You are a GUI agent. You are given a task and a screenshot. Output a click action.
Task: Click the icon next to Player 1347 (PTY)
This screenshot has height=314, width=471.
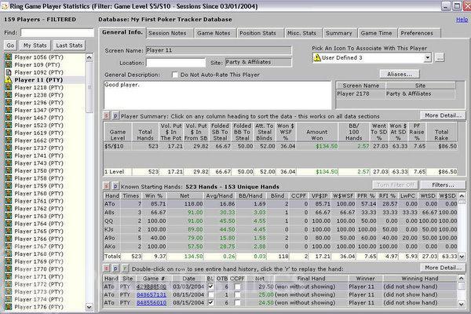click(x=9, y=110)
